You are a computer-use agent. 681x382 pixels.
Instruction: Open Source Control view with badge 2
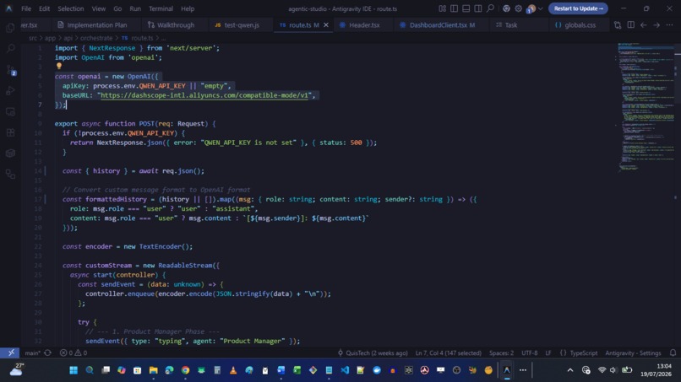pyautogui.click(x=10, y=70)
